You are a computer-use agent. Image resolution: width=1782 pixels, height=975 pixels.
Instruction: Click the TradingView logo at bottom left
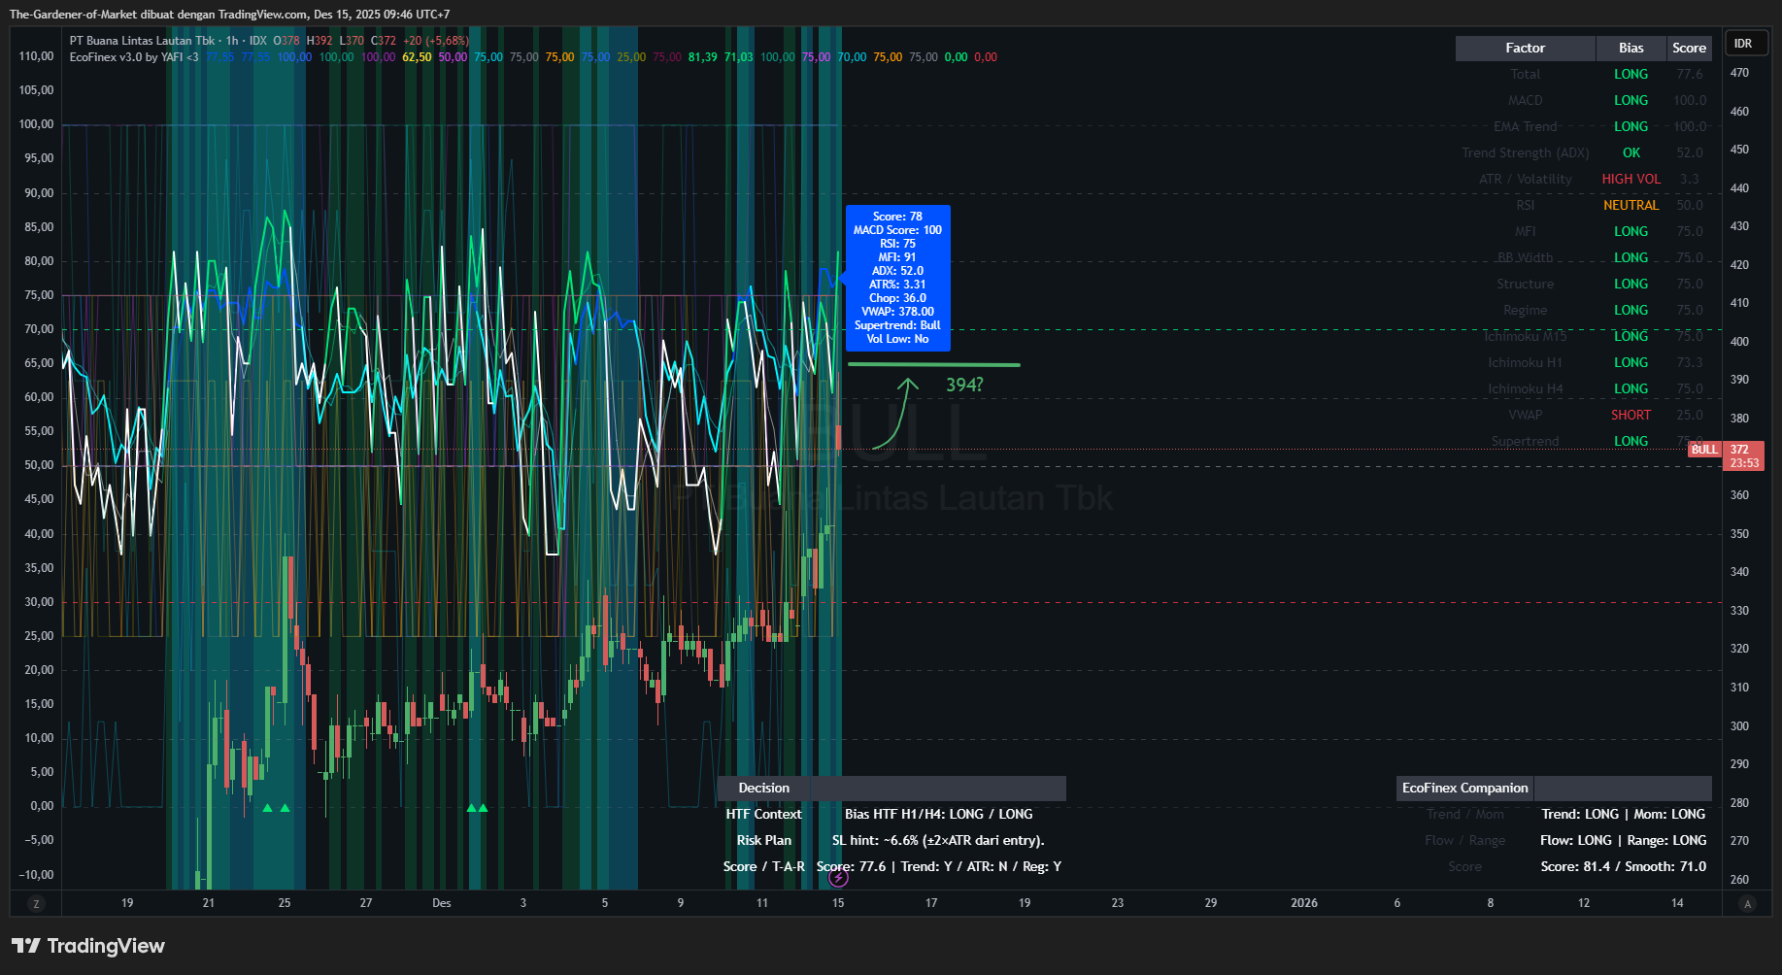pos(88,946)
